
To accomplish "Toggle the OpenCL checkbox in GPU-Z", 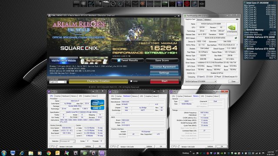I will [x=198, y=77].
